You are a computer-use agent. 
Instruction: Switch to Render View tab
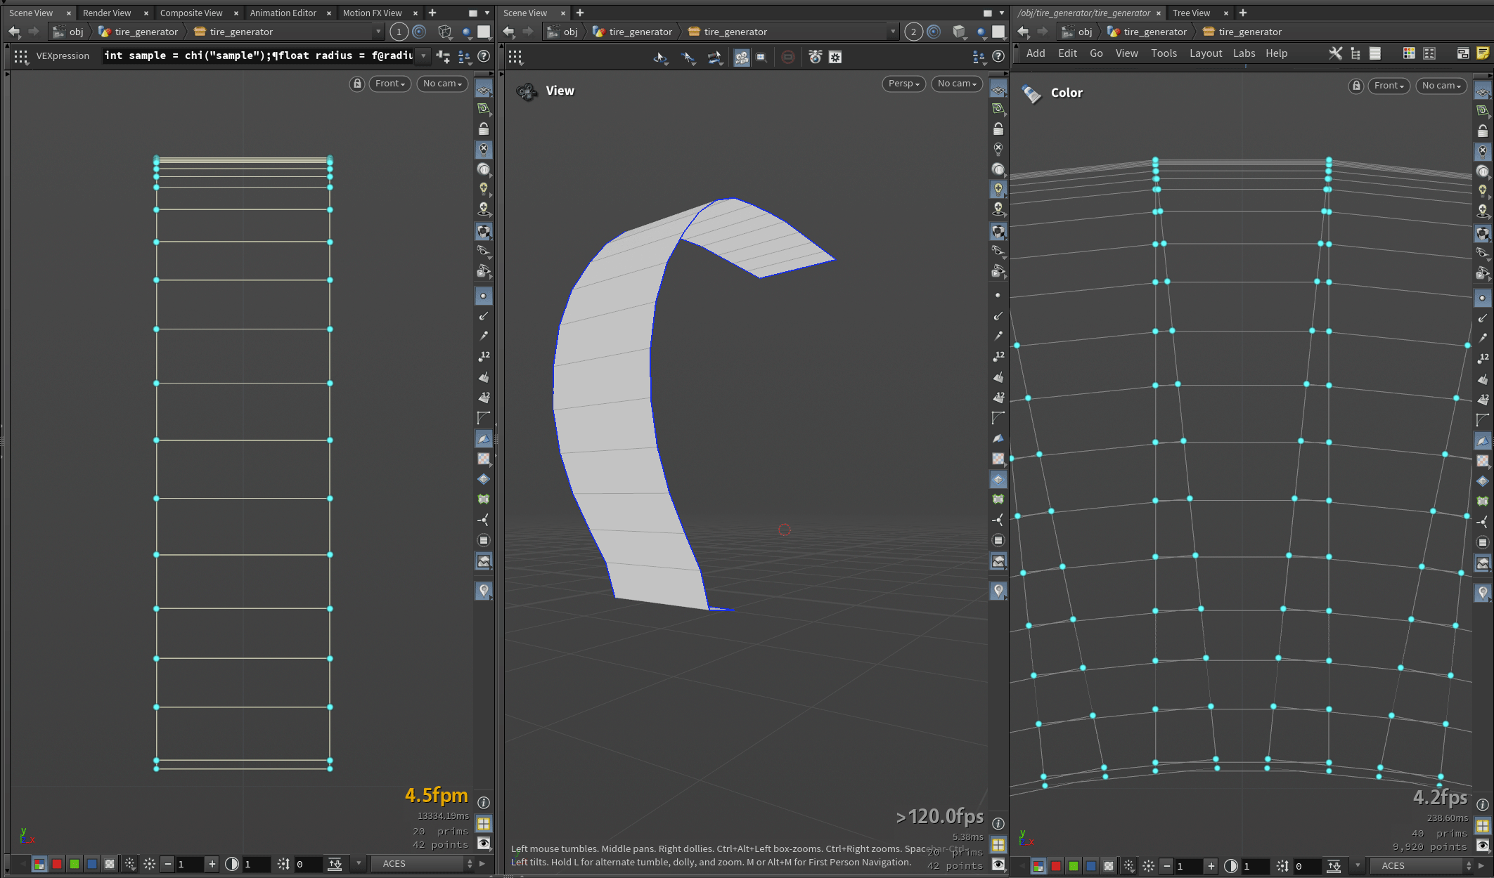(107, 13)
